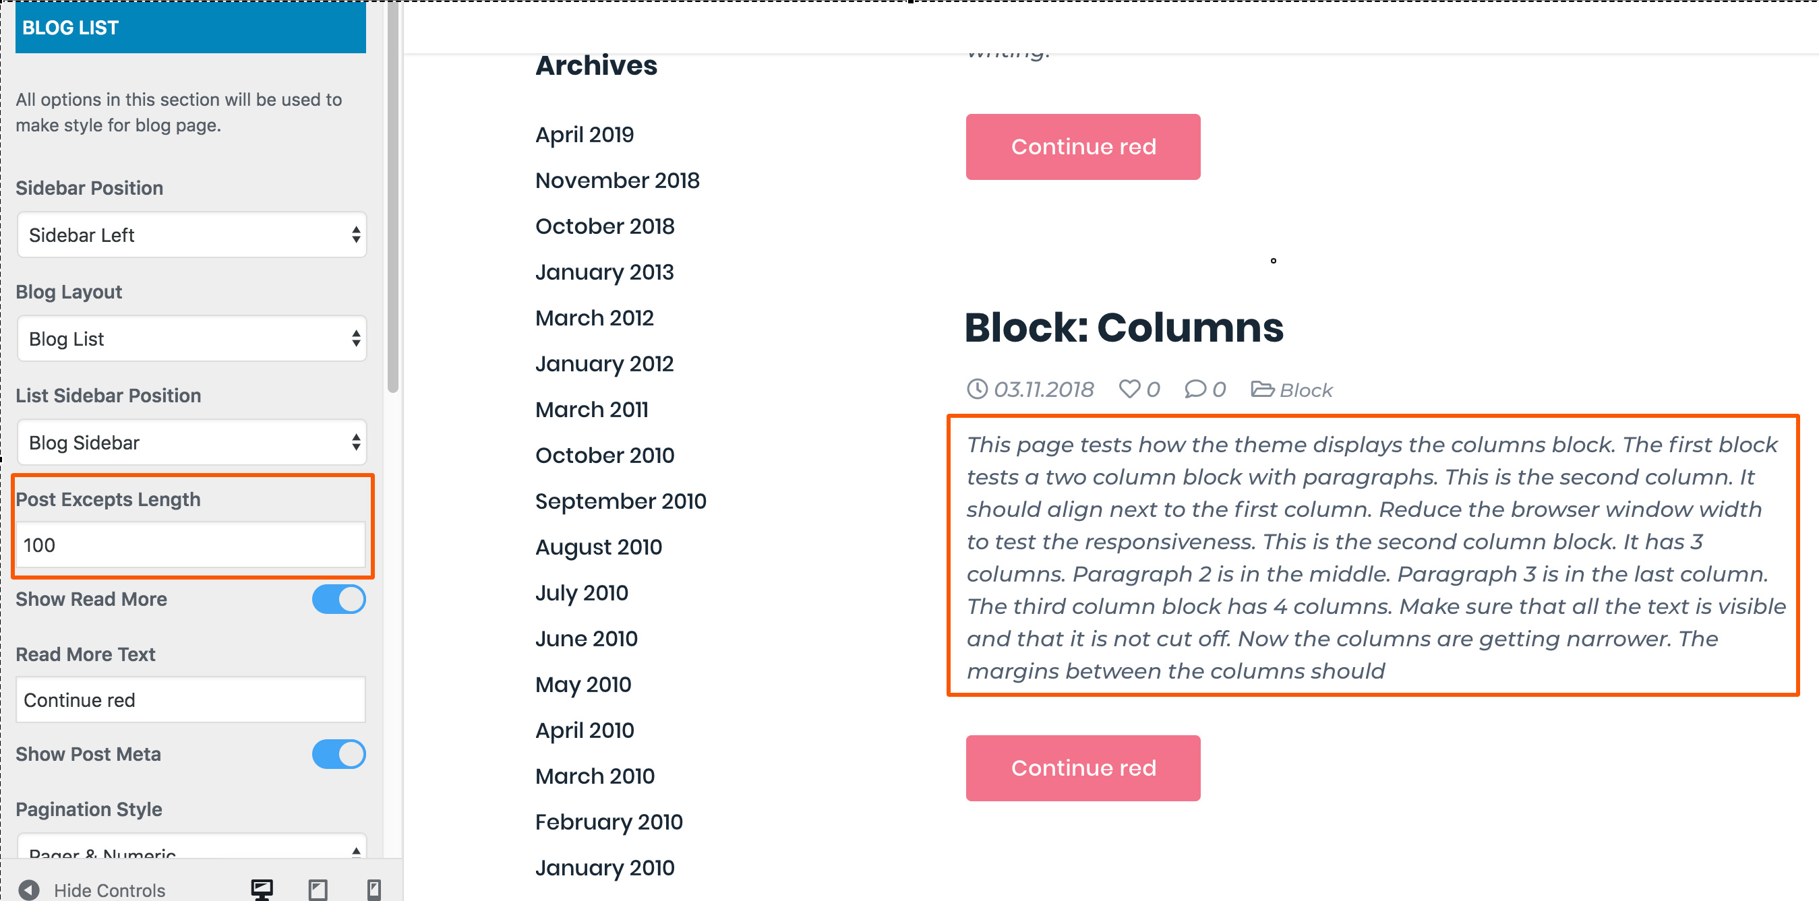Open the Sidebar Position dropdown
This screenshot has width=1819, height=901.
pyautogui.click(x=191, y=235)
